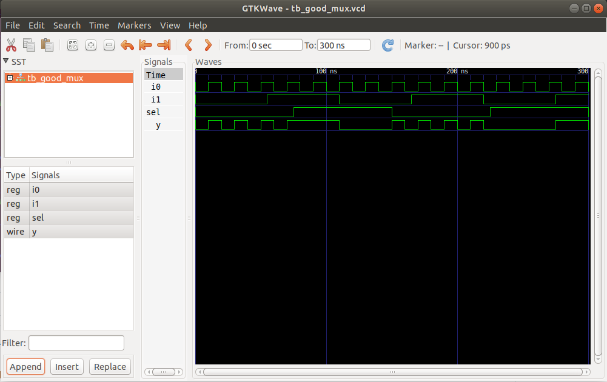Open the Time menu
Viewport: 607px width, 382px height.
click(x=99, y=25)
